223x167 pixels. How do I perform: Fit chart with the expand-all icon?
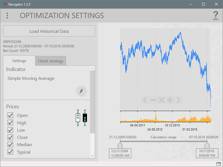coord(162,100)
